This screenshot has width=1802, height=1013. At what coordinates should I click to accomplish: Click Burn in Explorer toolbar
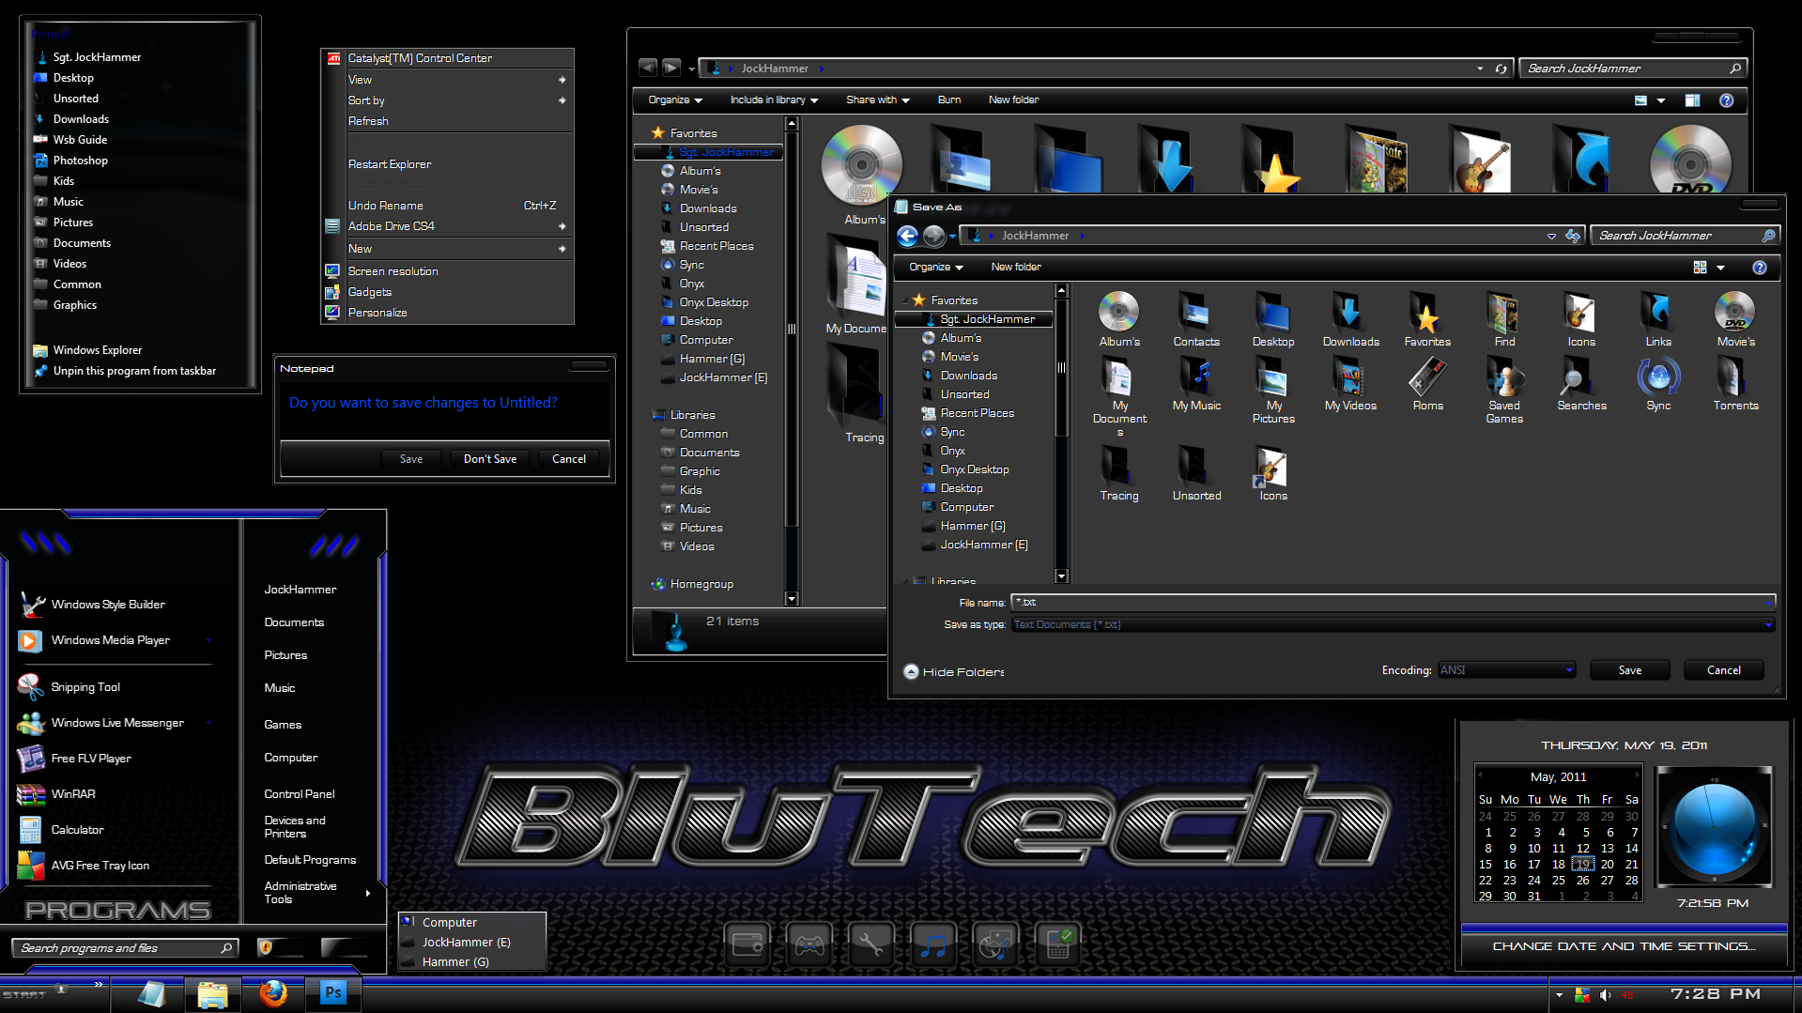948,100
